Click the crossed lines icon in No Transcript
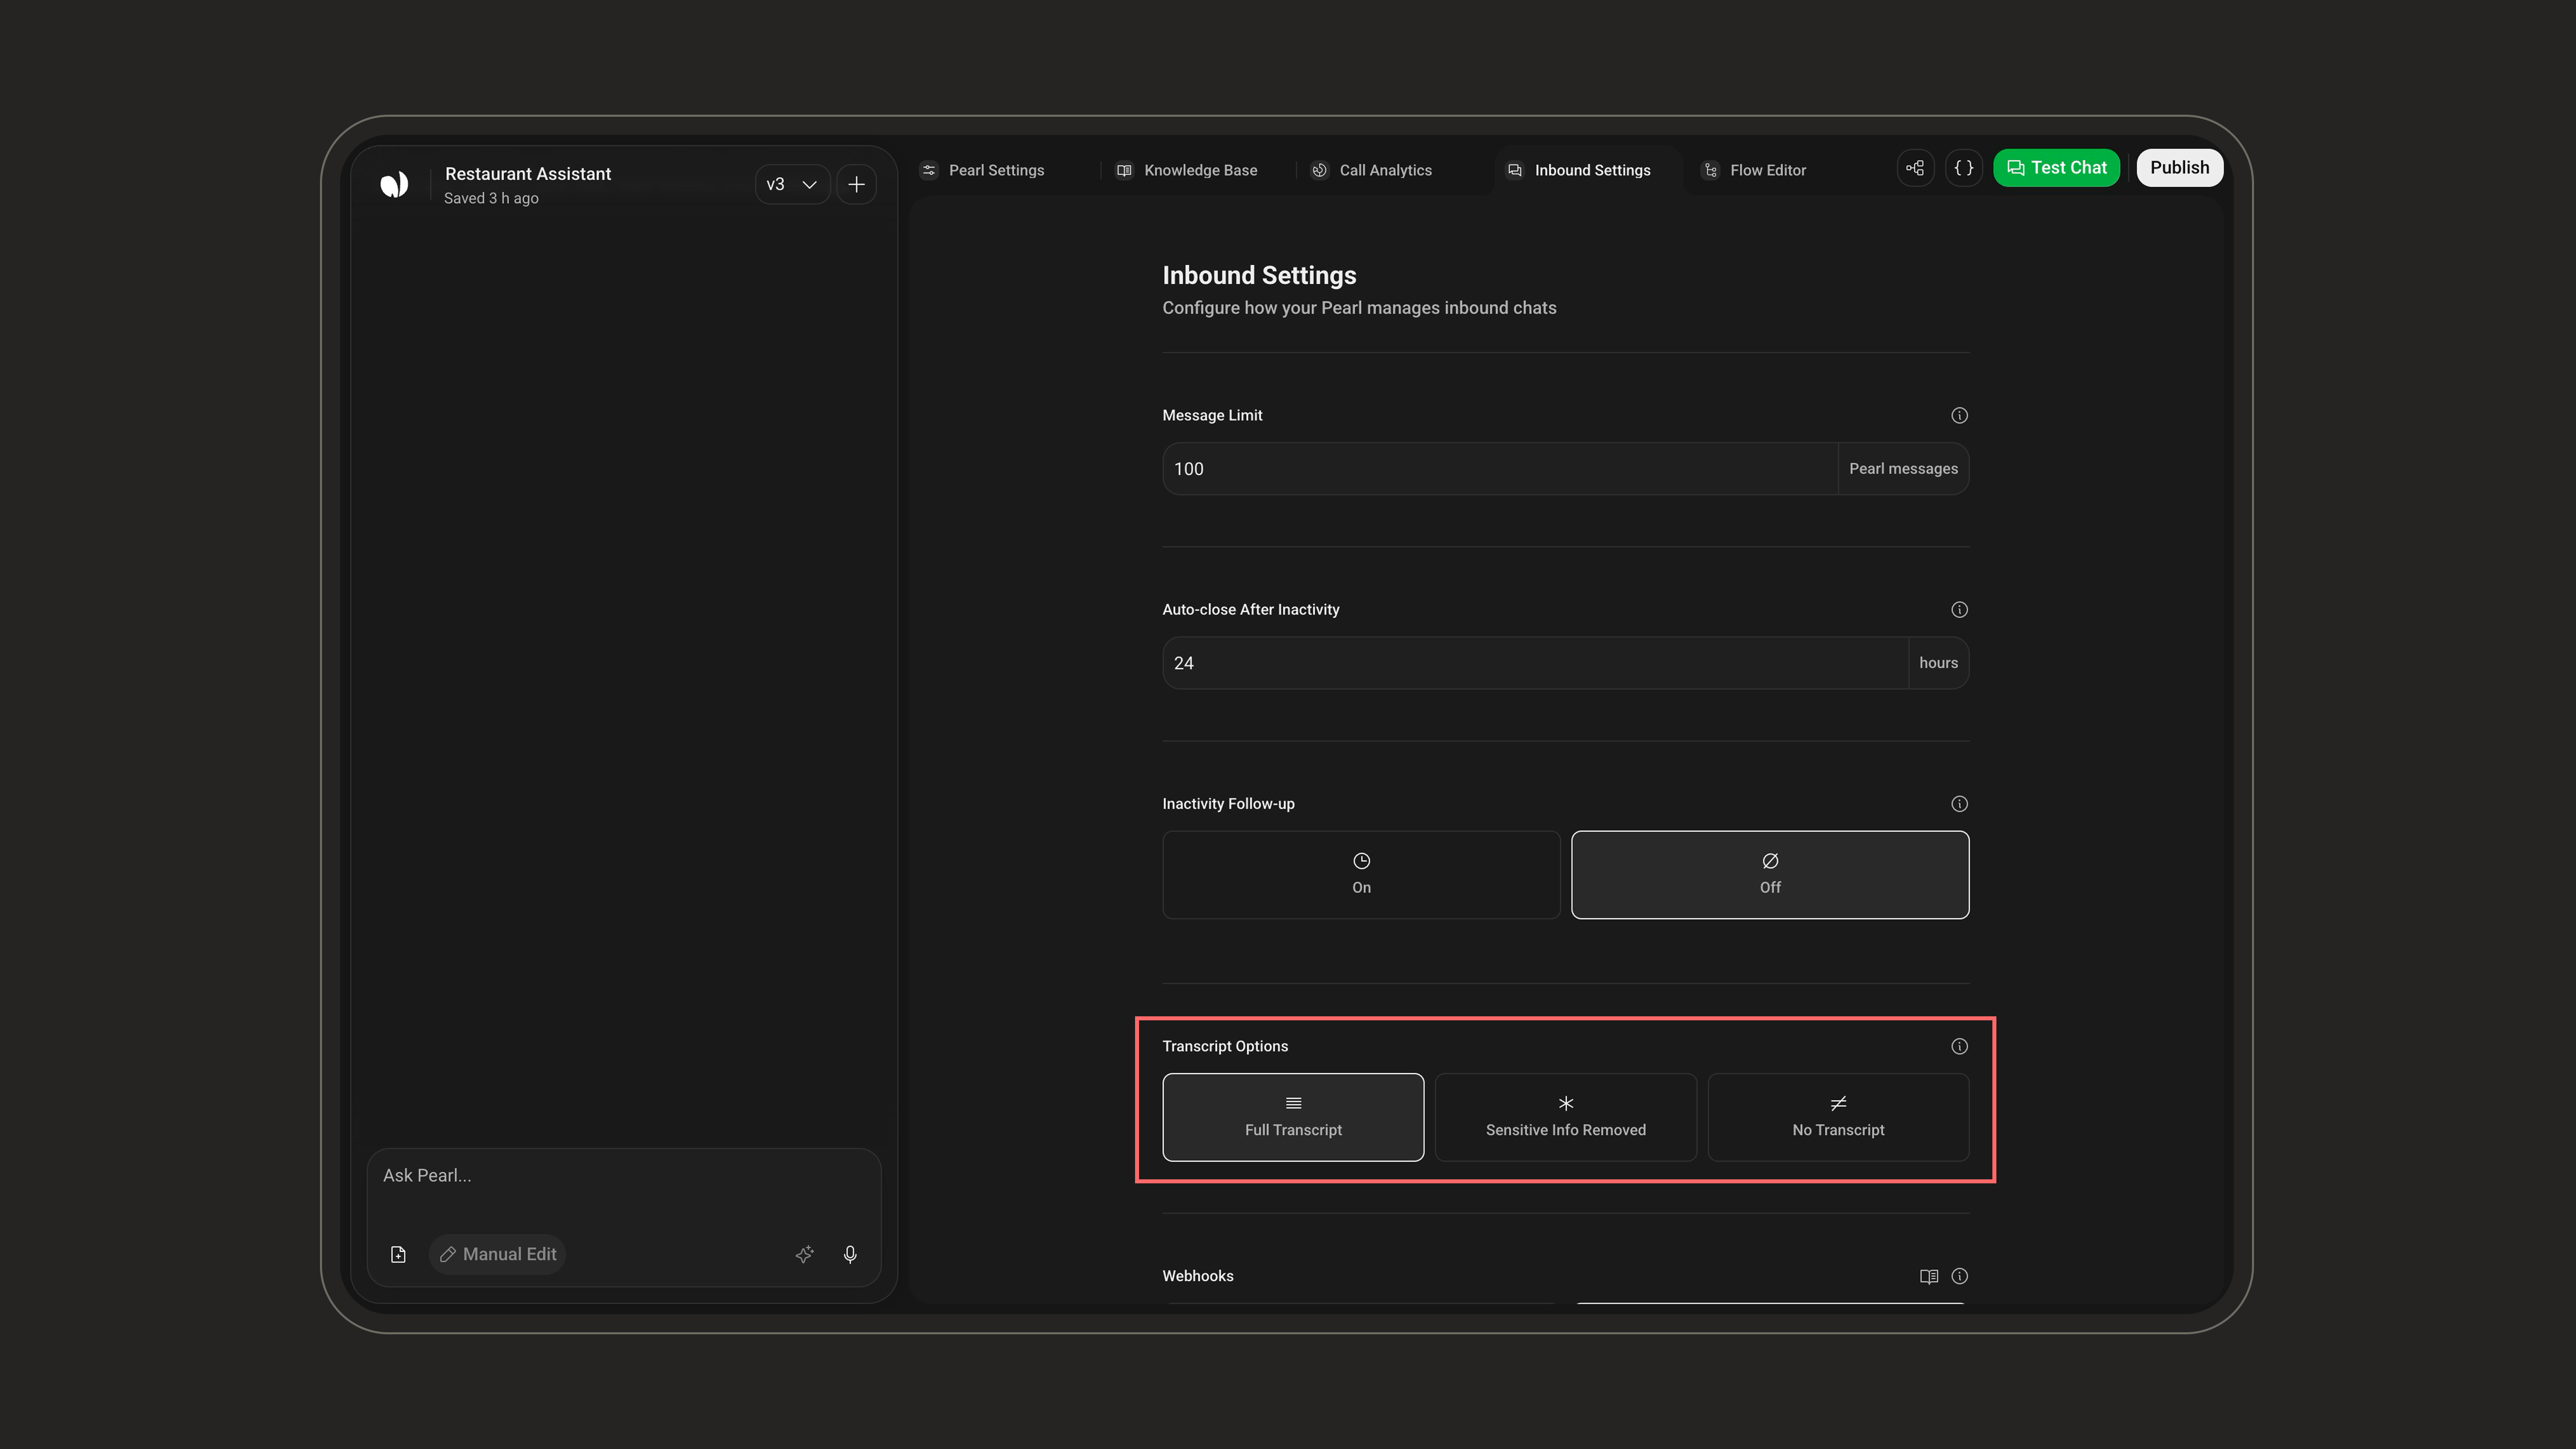The height and width of the screenshot is (1449, 2576). click(1838, 1103)
